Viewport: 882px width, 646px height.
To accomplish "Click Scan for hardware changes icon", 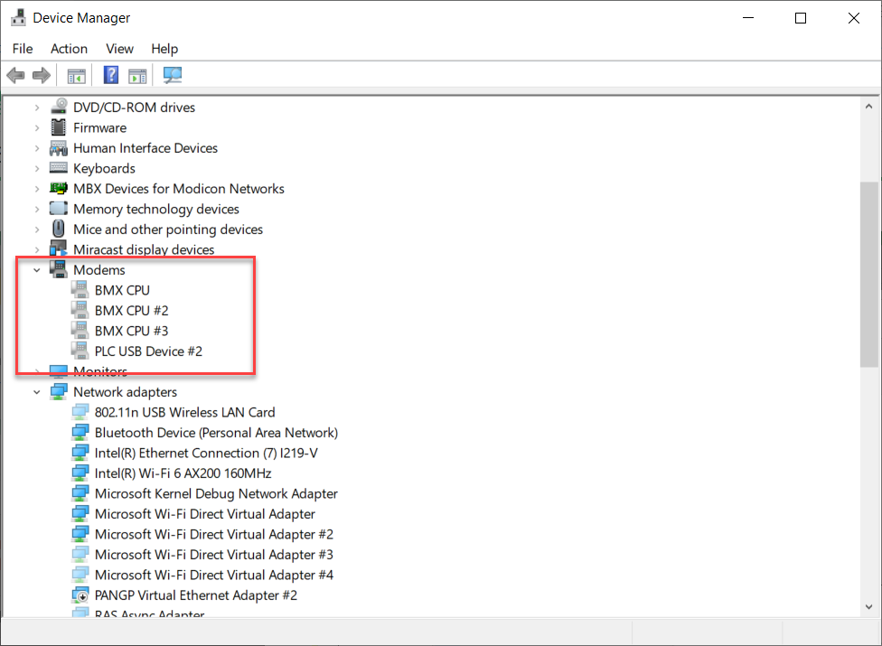I will [x=172, y=75].
